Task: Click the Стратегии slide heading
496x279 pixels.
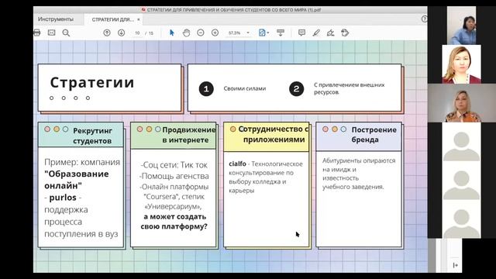Action: 92,83
